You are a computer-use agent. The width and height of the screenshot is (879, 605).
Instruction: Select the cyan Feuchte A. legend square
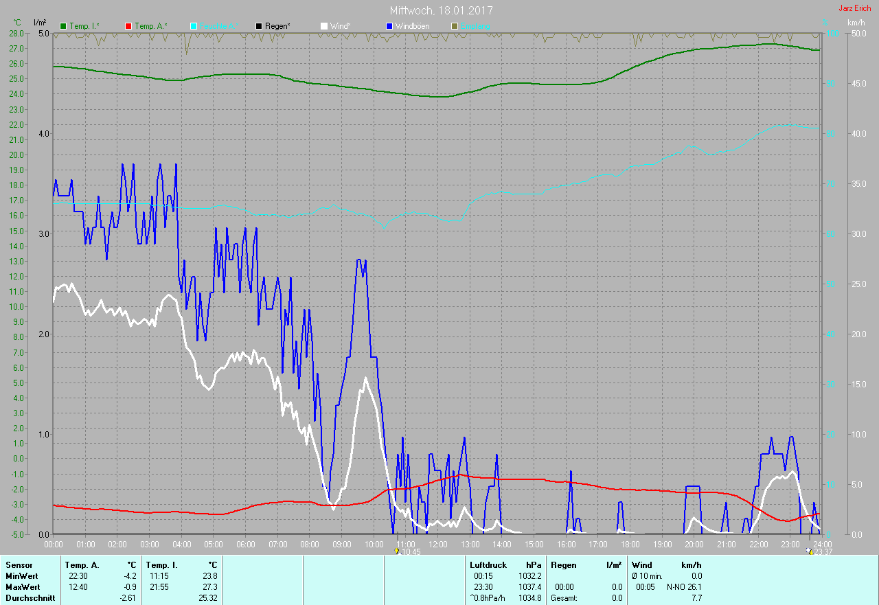pyautogui.click(x=194, y=26)
